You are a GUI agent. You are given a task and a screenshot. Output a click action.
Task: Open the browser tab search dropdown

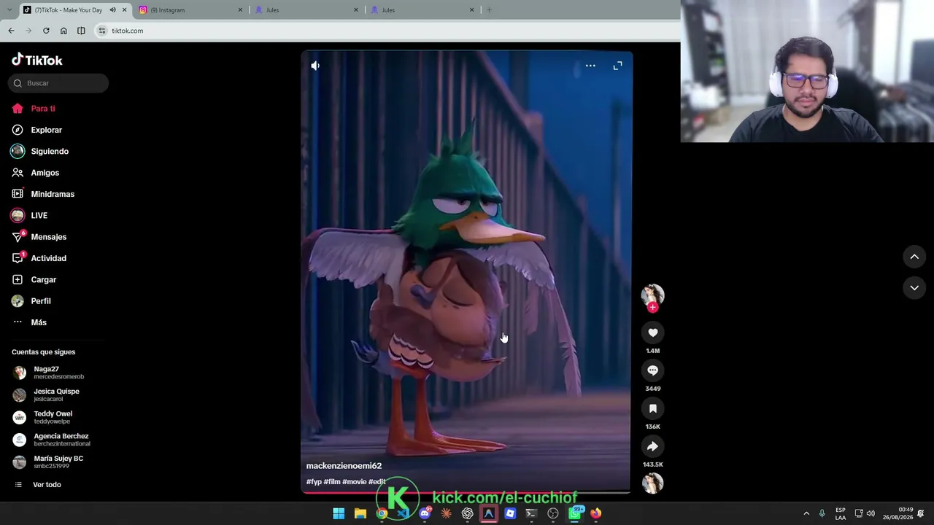[10, 9]
